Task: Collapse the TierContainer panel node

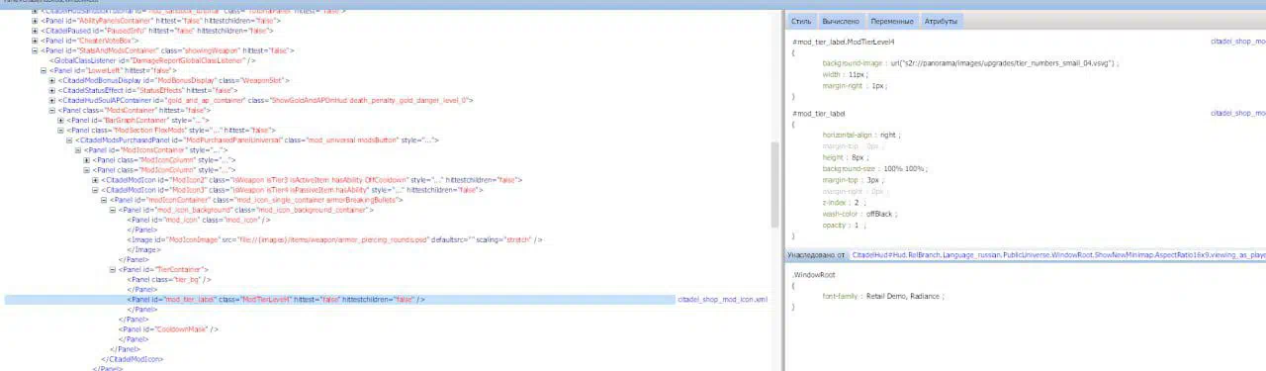Action: coord(113,269)
